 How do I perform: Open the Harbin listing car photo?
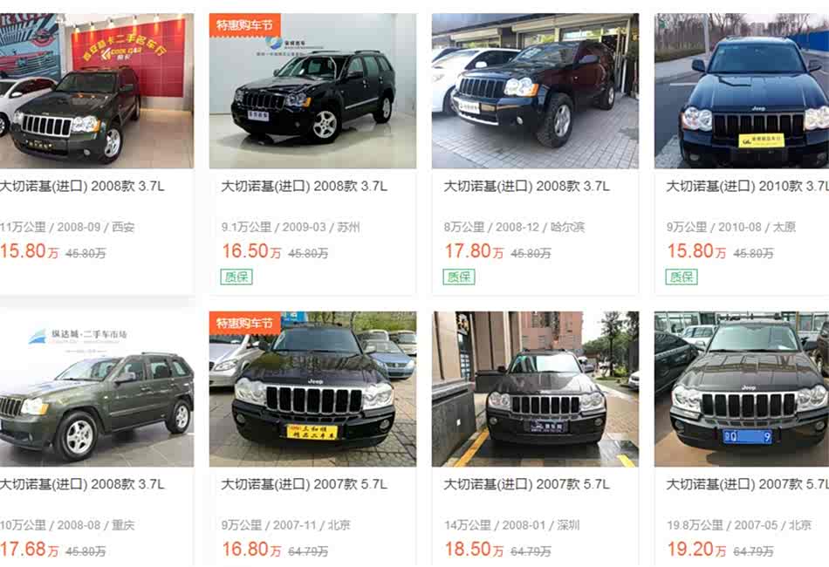[x=535, y=91]
